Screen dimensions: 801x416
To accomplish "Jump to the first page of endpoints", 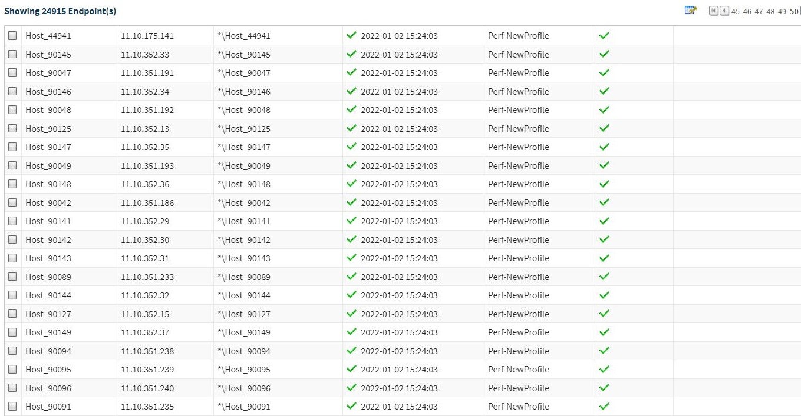I will tap(714, 11).
